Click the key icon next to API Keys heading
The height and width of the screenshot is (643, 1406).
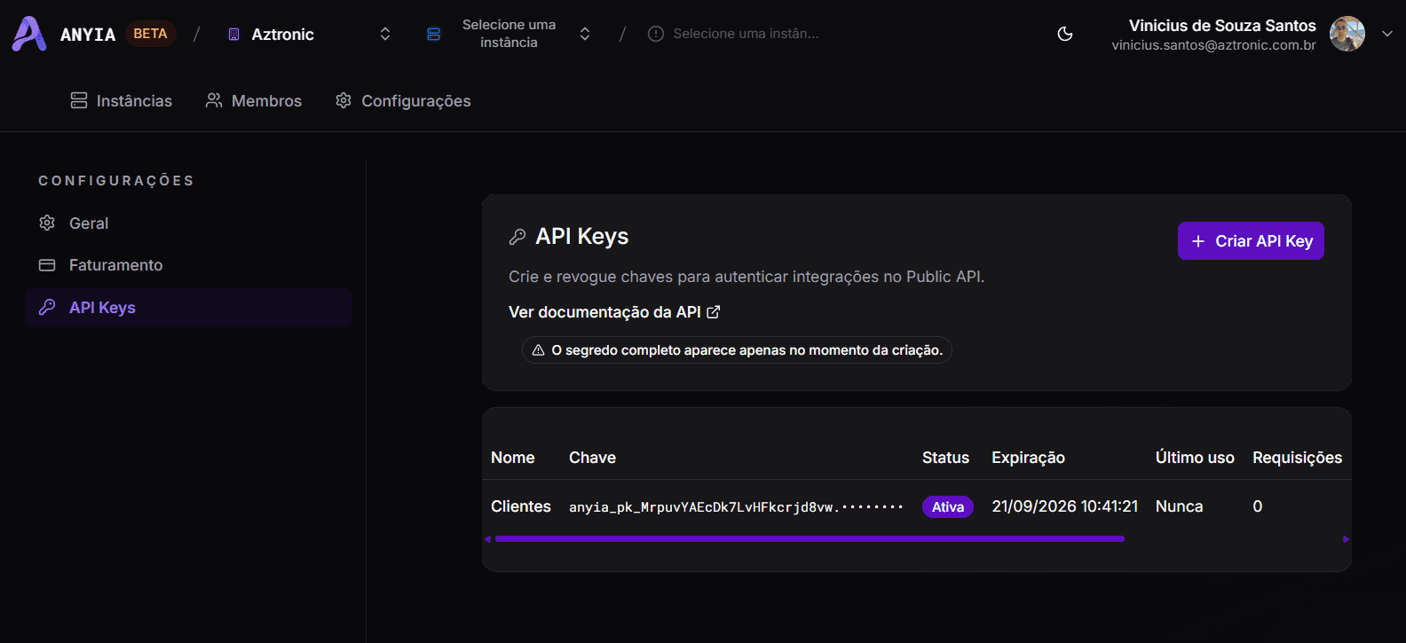517,237
